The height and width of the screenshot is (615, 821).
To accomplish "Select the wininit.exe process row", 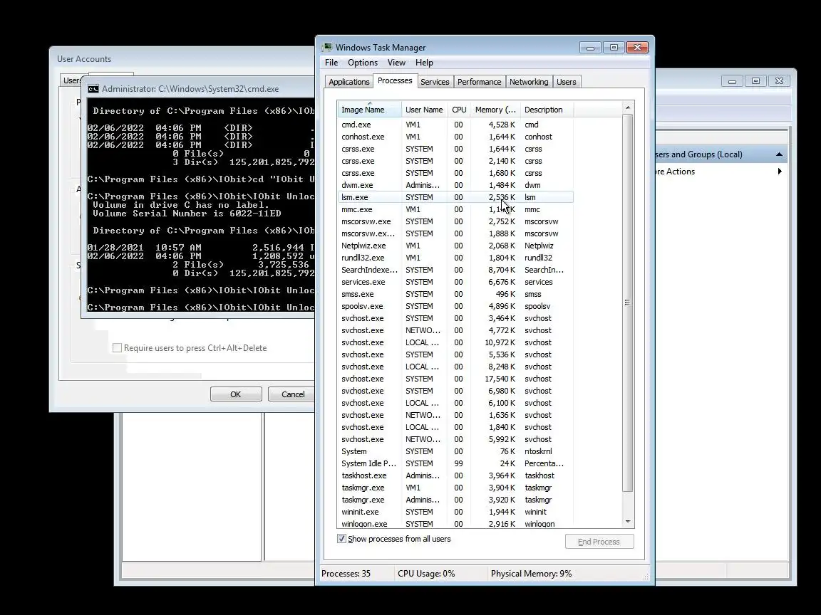I will 455,512.
